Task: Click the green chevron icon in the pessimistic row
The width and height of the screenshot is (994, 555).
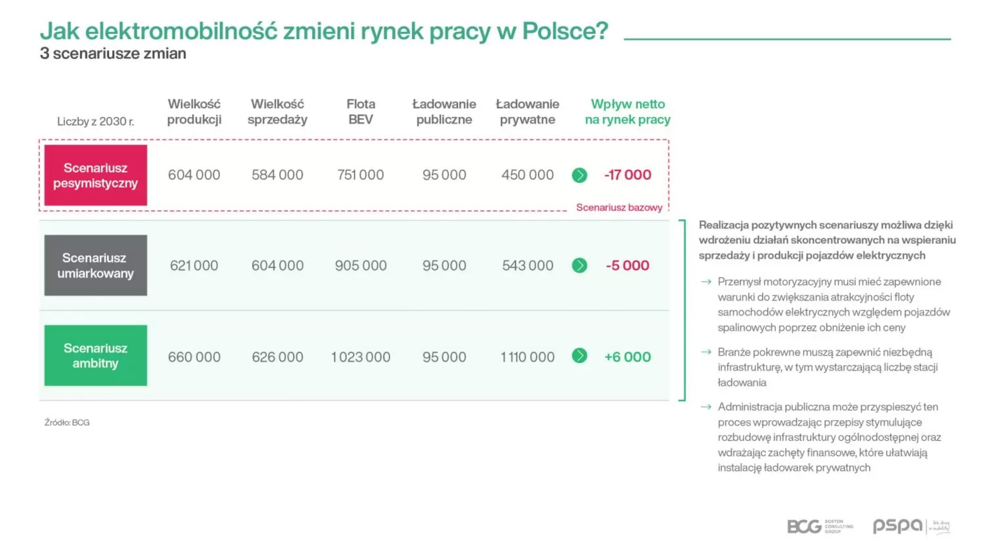Action: tap(579, 175)
